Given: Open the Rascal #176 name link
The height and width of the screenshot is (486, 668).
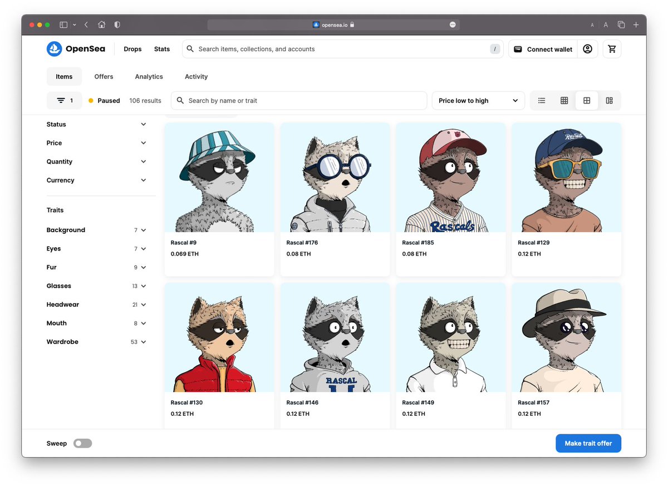Looking at the screenshot, I should [x=302, y=243].
